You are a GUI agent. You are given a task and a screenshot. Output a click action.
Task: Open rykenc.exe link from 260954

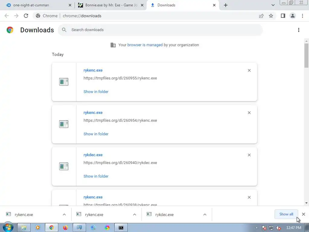click(93, 113)
